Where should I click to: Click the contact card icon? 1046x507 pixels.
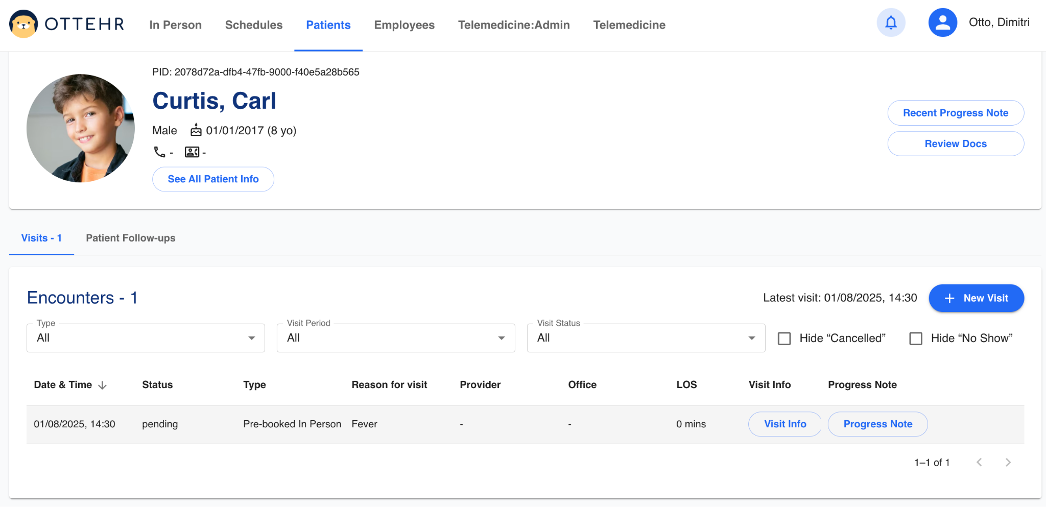(x=192, y=152)
